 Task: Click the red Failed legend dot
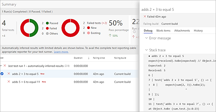(x=47, y=28)
